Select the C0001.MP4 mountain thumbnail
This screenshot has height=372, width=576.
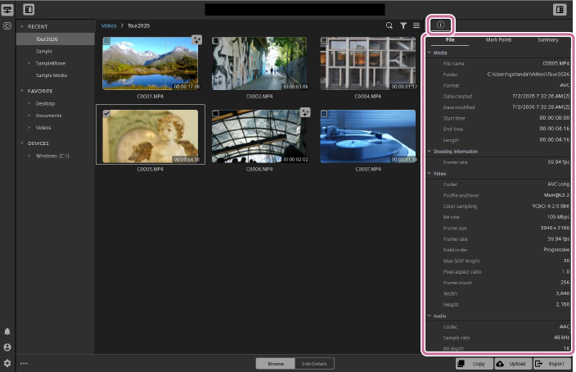(x=151, y=63)
